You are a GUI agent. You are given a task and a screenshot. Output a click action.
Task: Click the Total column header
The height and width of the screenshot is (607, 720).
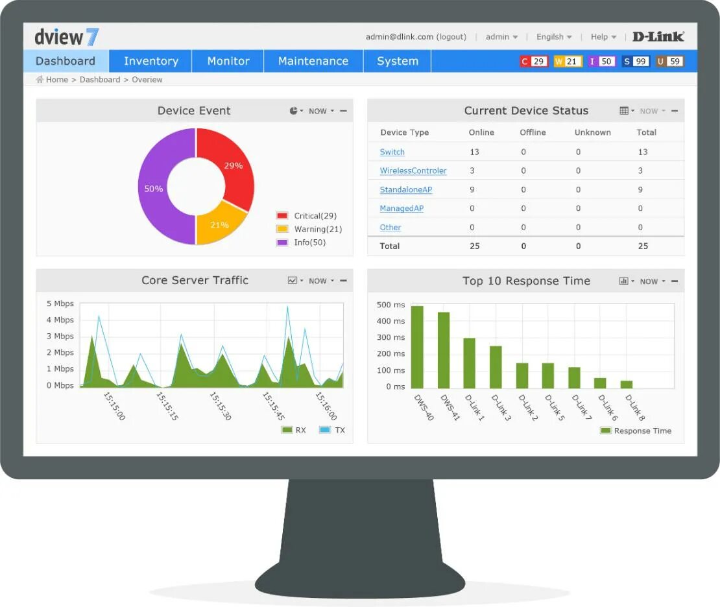646,132
